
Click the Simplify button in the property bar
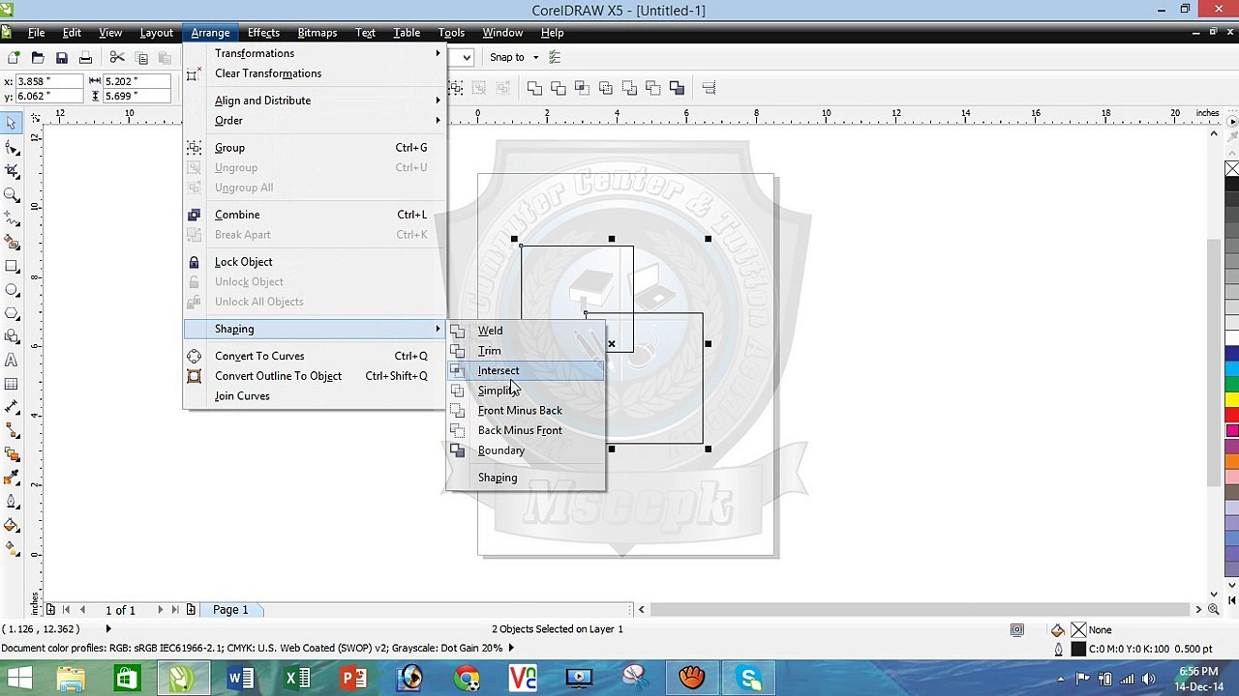pyautogui.click(x=606, y=88)
